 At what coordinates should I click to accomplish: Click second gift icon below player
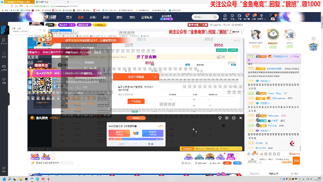point(46,157)
